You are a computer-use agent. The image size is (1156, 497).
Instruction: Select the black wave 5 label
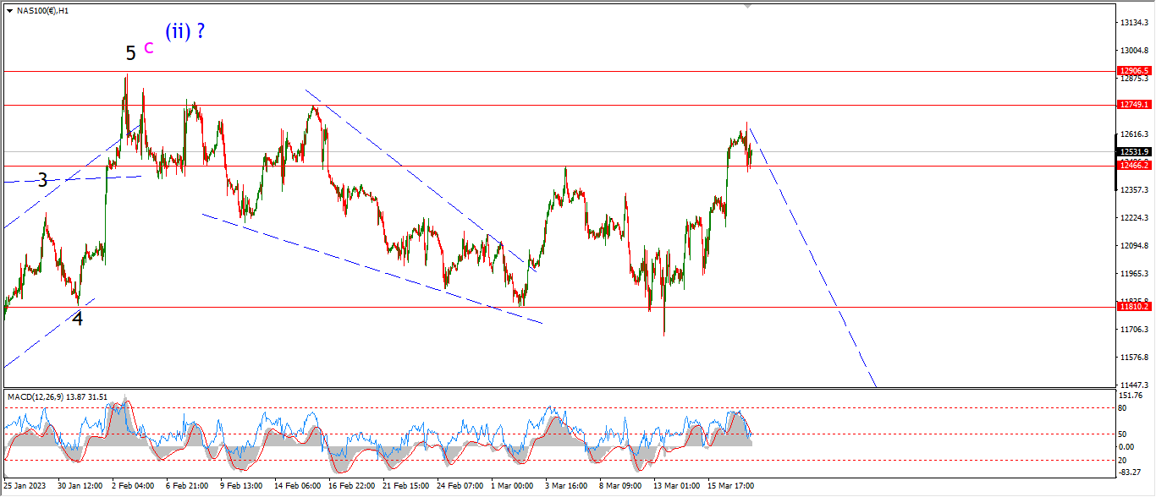click(130, 53)
